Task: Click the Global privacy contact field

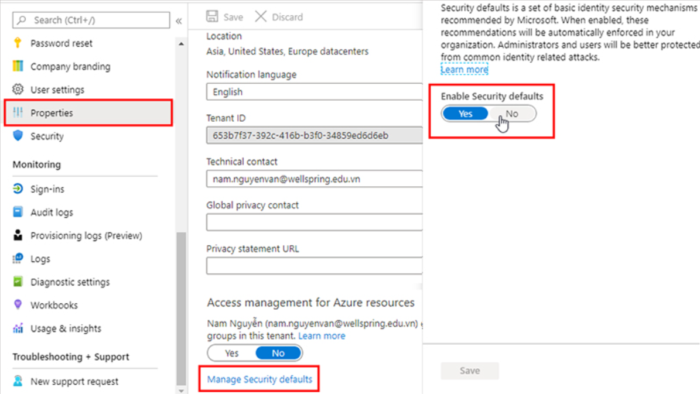Action: pos(315,222)
